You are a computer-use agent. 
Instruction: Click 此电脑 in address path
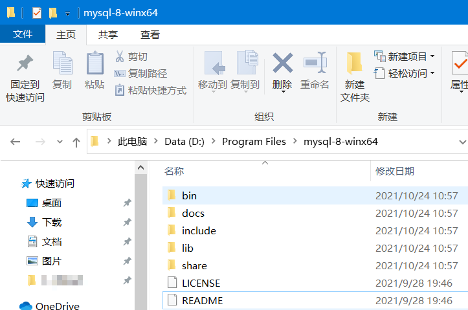coord(133,142)
